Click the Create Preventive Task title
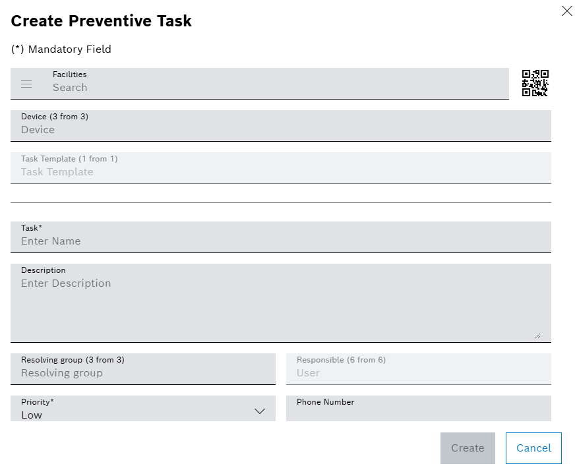 click(101, 20)
